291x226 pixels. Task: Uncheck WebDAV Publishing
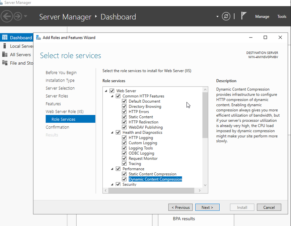point(124,127)
